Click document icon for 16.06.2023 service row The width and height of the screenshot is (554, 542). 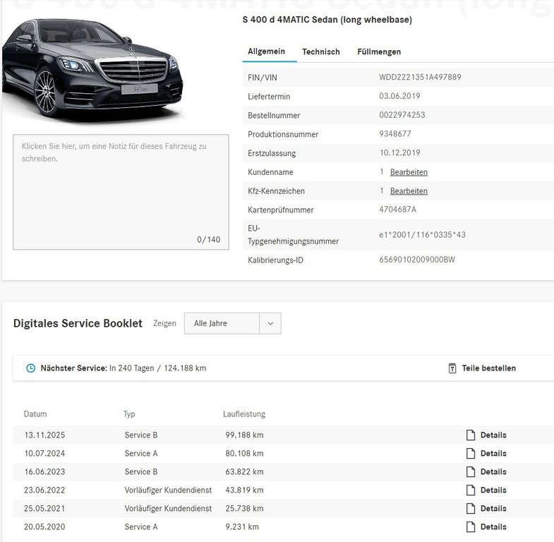[471, 472]
